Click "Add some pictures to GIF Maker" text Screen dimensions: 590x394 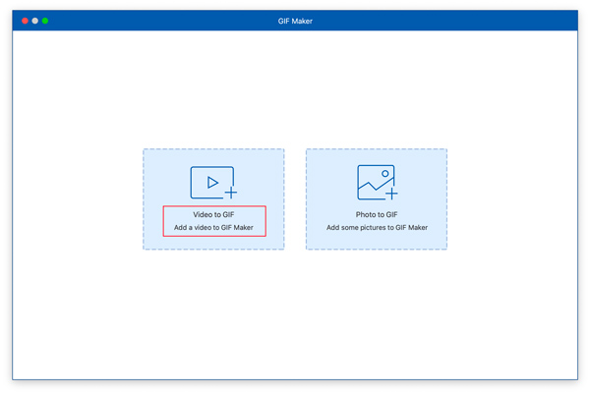click(377, 228)
